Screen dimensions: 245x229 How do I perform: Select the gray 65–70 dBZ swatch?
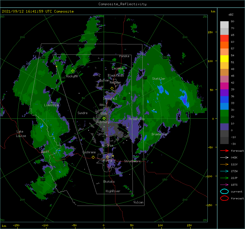[x=224, y=31]
